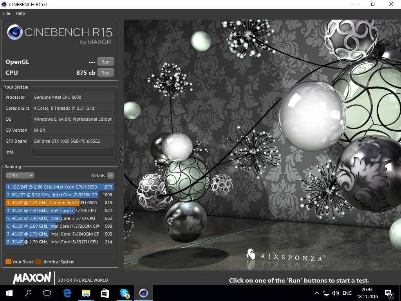The image size is (401, 301).
Task: Open Task View on the taskbar
Action: [x=47, y=293]
